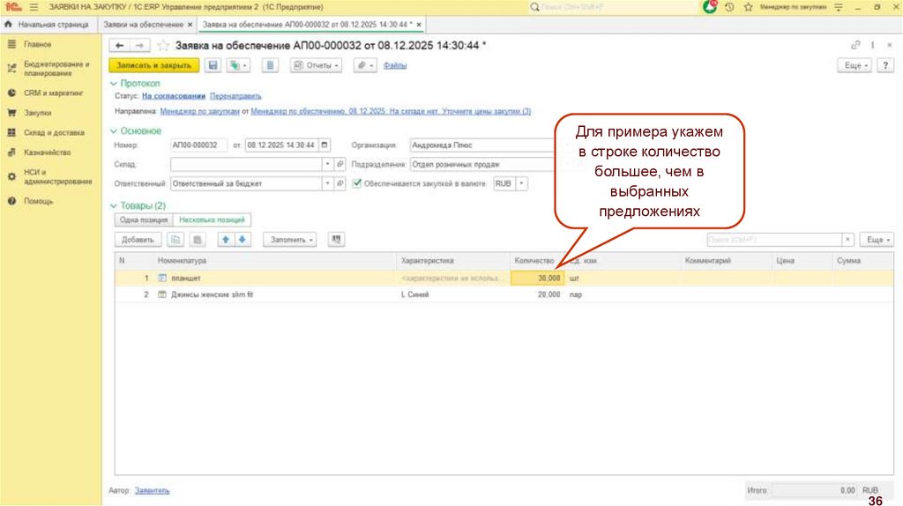The height and width of the screenshot is (506, 903).
Task: Click the get-link chain icon
Action: [855, 45]
